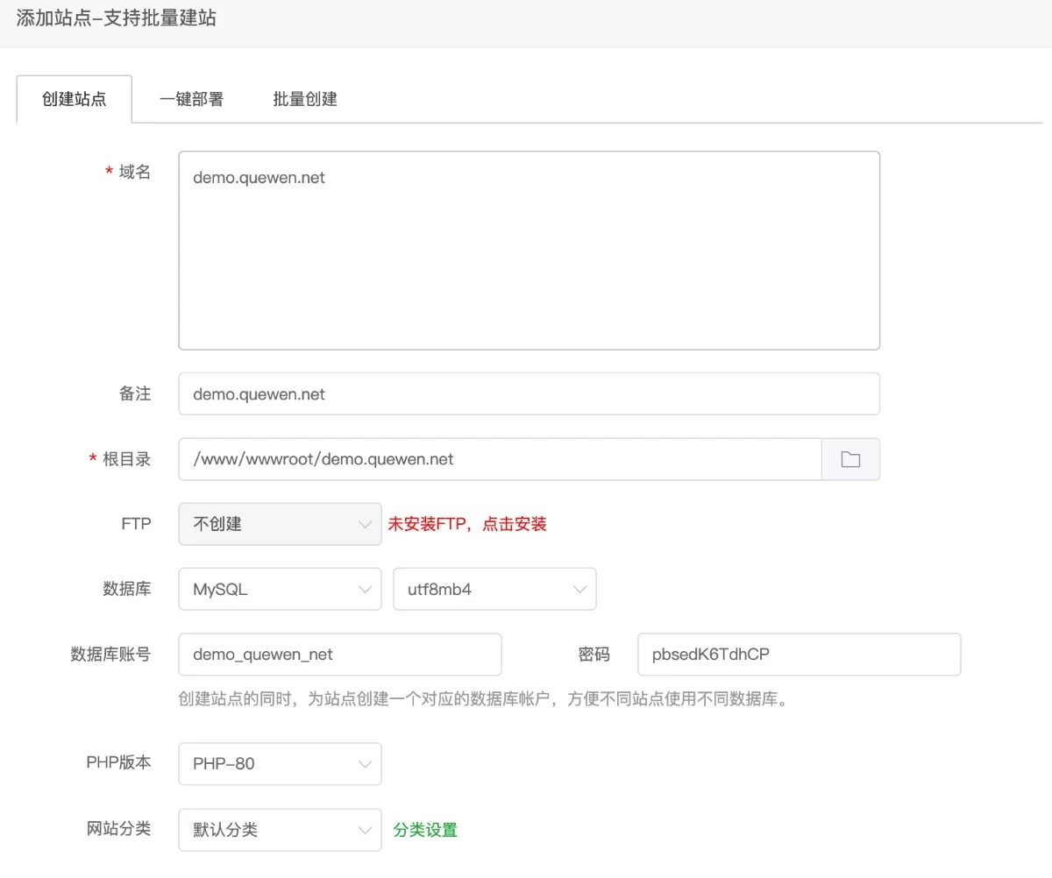The height and width of the screenshot is (878, 1052).
Task: Open the green 分类设置 link
Action: (x=425, y=830)
